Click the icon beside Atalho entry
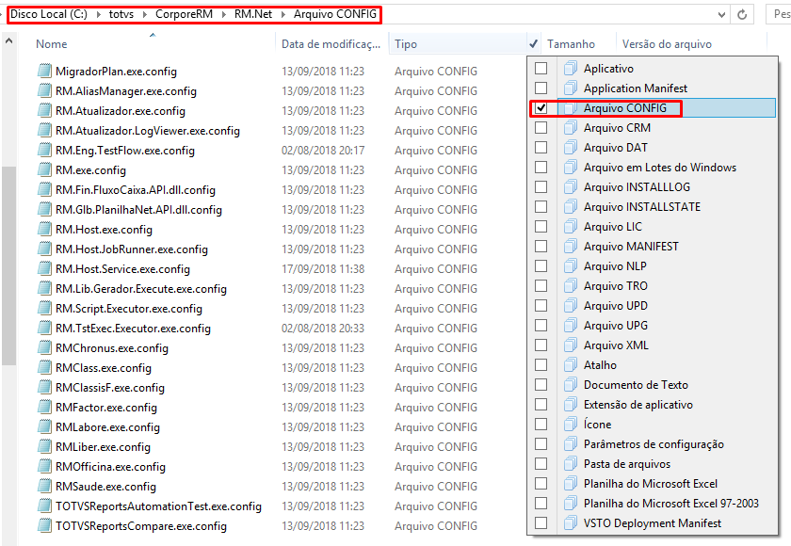Screen dimensions: 791x546 (569, 364)
